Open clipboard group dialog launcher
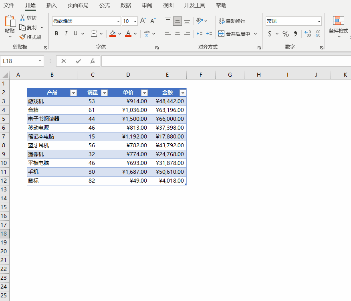Viewport: 351px width, 301px height. pos(46,47)
